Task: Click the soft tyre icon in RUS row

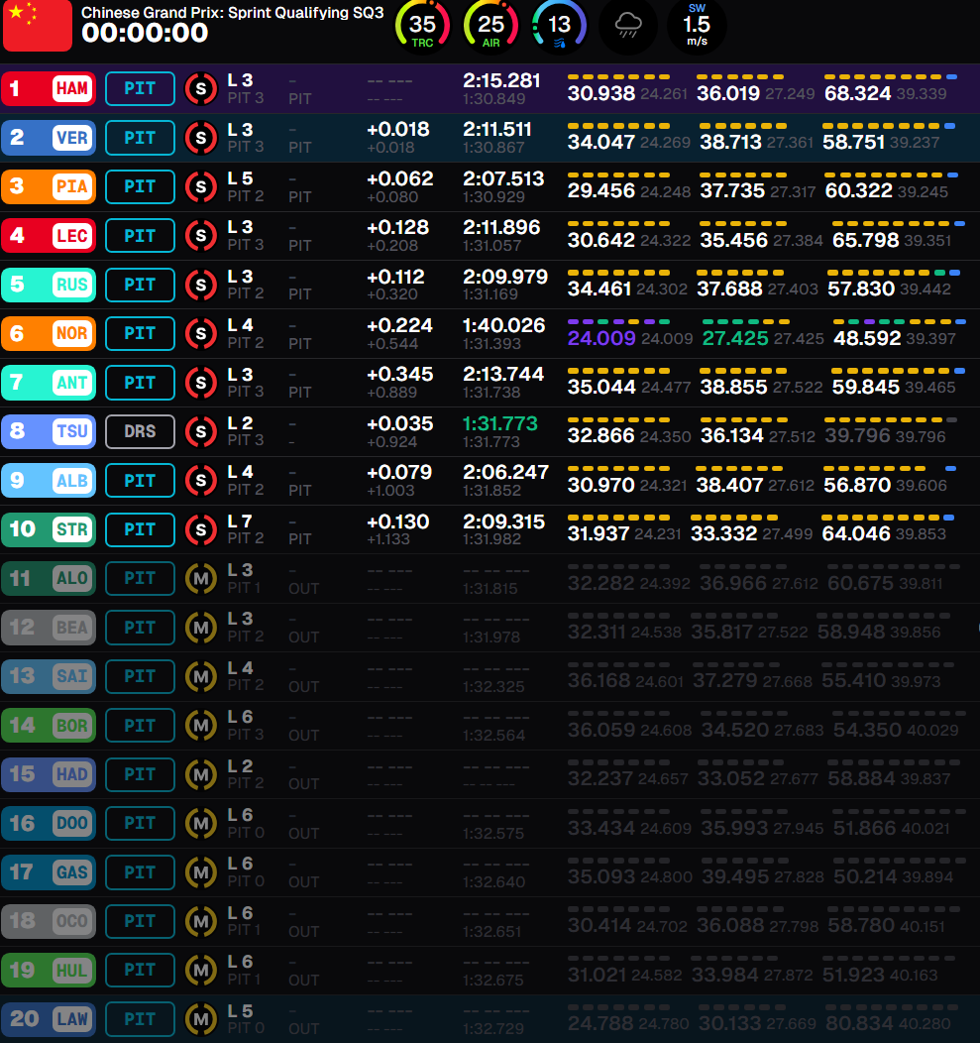Action: (x=201, y=285)
